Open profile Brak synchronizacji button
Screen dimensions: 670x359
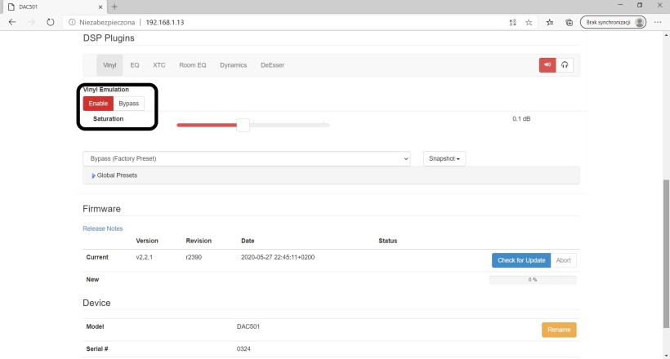click(613, 22)
